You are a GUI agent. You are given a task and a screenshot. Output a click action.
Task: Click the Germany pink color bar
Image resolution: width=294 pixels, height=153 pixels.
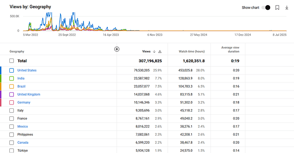[0, 102]
